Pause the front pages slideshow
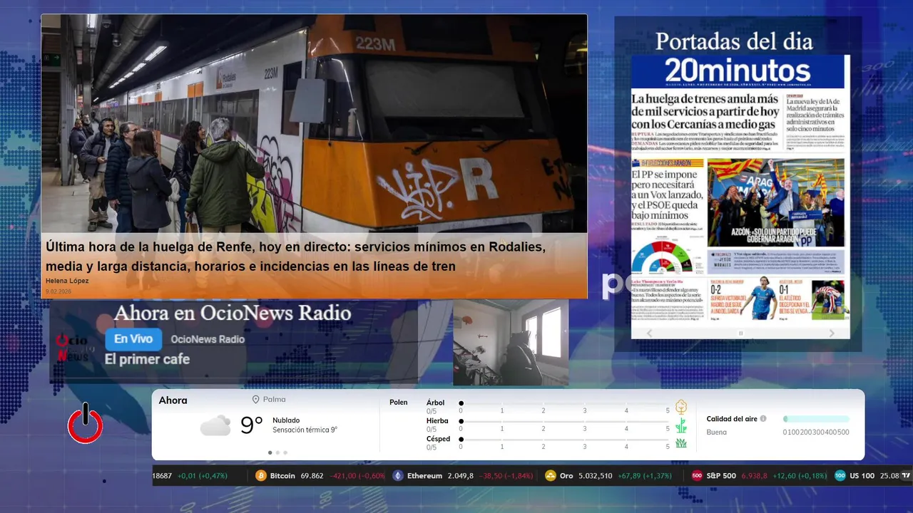This screenshot has height=513, width=913. [x=740, y=333]
